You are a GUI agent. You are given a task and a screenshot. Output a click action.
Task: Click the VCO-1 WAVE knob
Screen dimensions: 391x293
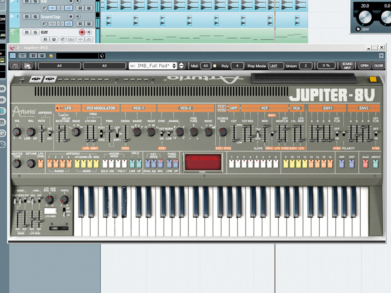(151, 132)
